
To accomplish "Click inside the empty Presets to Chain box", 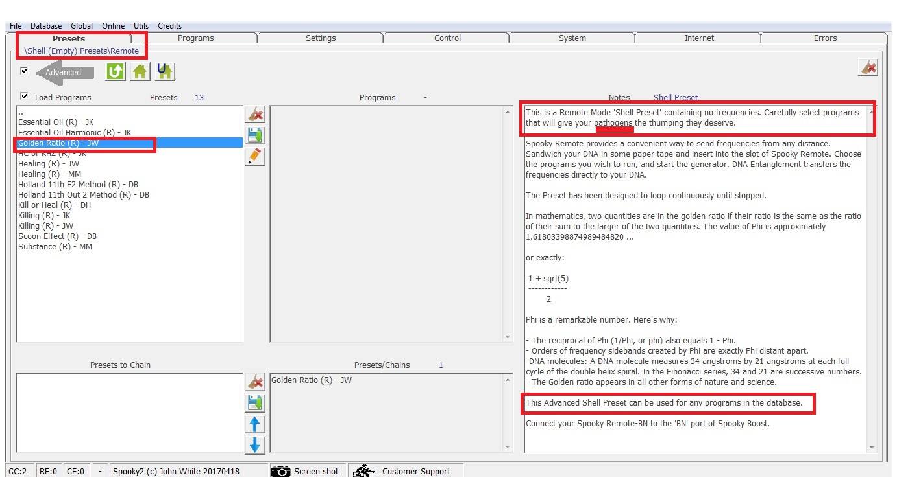I will [130, 413].
